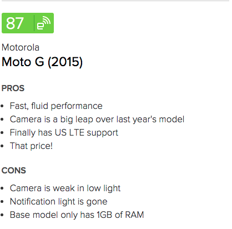
Task: Click the bullet beside 'Notification light is gone'
Action: click(2, 202)
